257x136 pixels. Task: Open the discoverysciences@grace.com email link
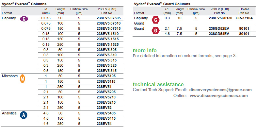click(220, 90)
